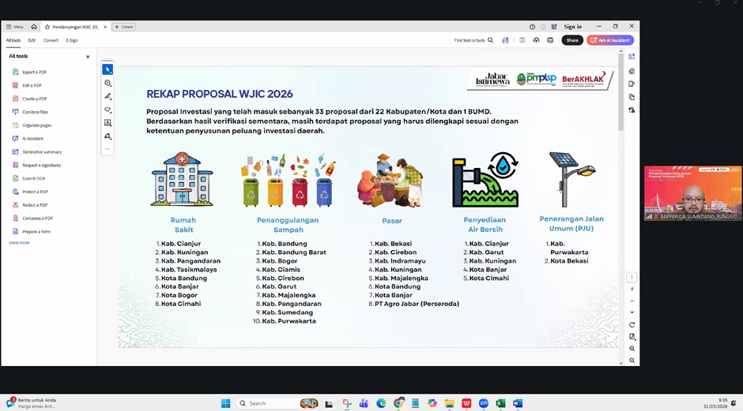Click the pen highlight tool in quick toolbar

107,96
